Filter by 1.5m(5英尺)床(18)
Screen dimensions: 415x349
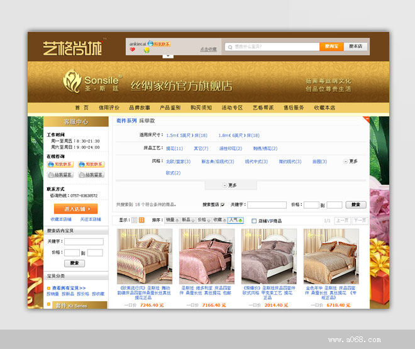[x=187, y=135]
